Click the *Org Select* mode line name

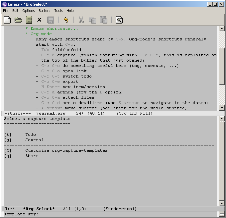point(39,209)
